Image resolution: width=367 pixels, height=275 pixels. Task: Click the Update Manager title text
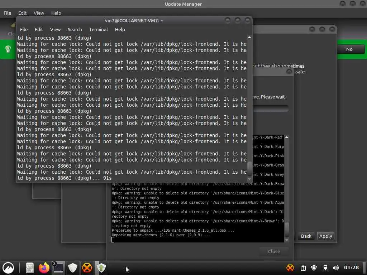click(x=183, y=4)
